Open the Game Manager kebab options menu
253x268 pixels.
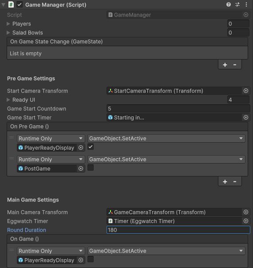click(x=246, y=4)
